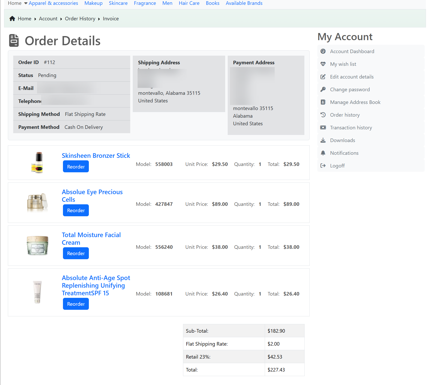Click the Skinsheen Bronzer Stick product thumbnail

(x=37, y=163)
